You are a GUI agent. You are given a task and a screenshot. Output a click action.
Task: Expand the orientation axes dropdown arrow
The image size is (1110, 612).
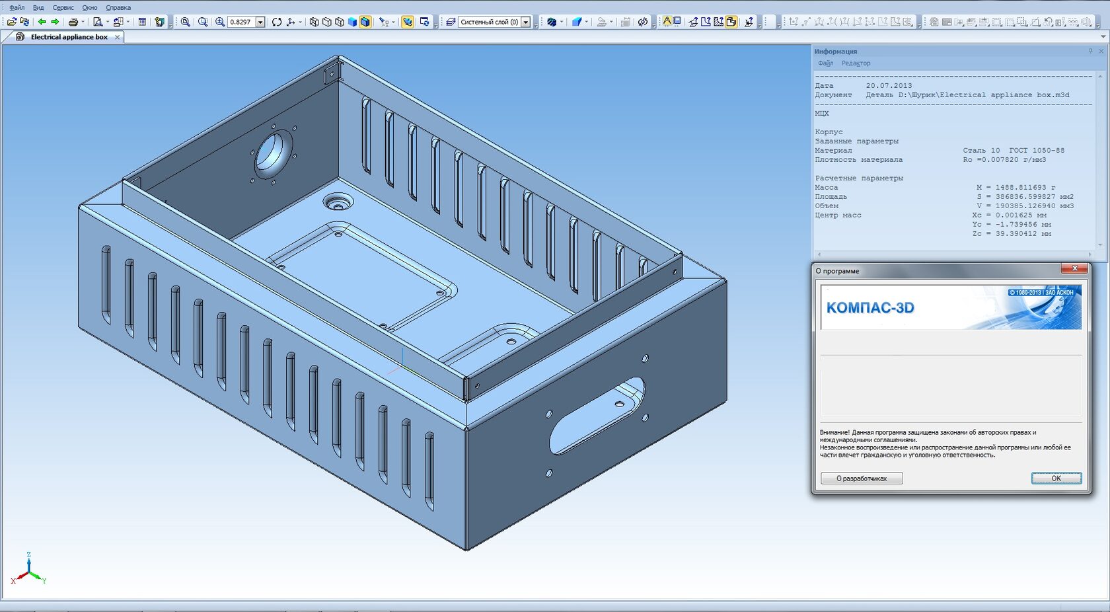coord(300,22)
